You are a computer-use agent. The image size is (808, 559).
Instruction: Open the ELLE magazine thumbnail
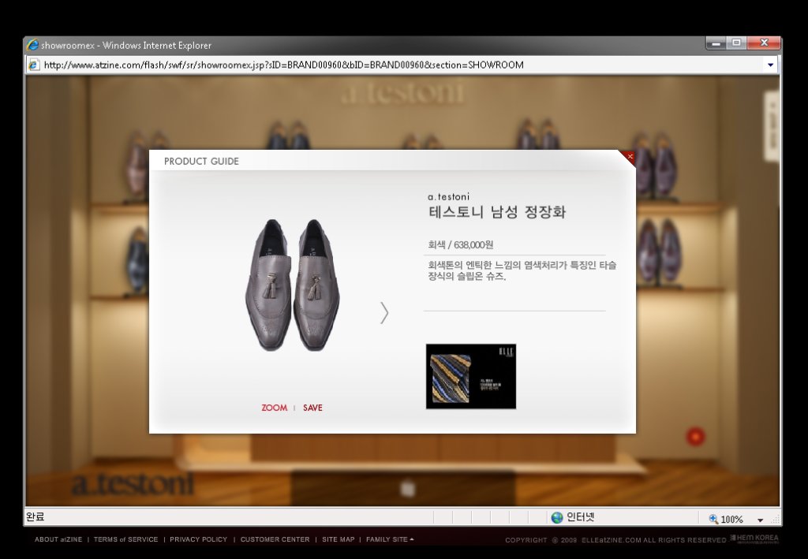point(471,376)
